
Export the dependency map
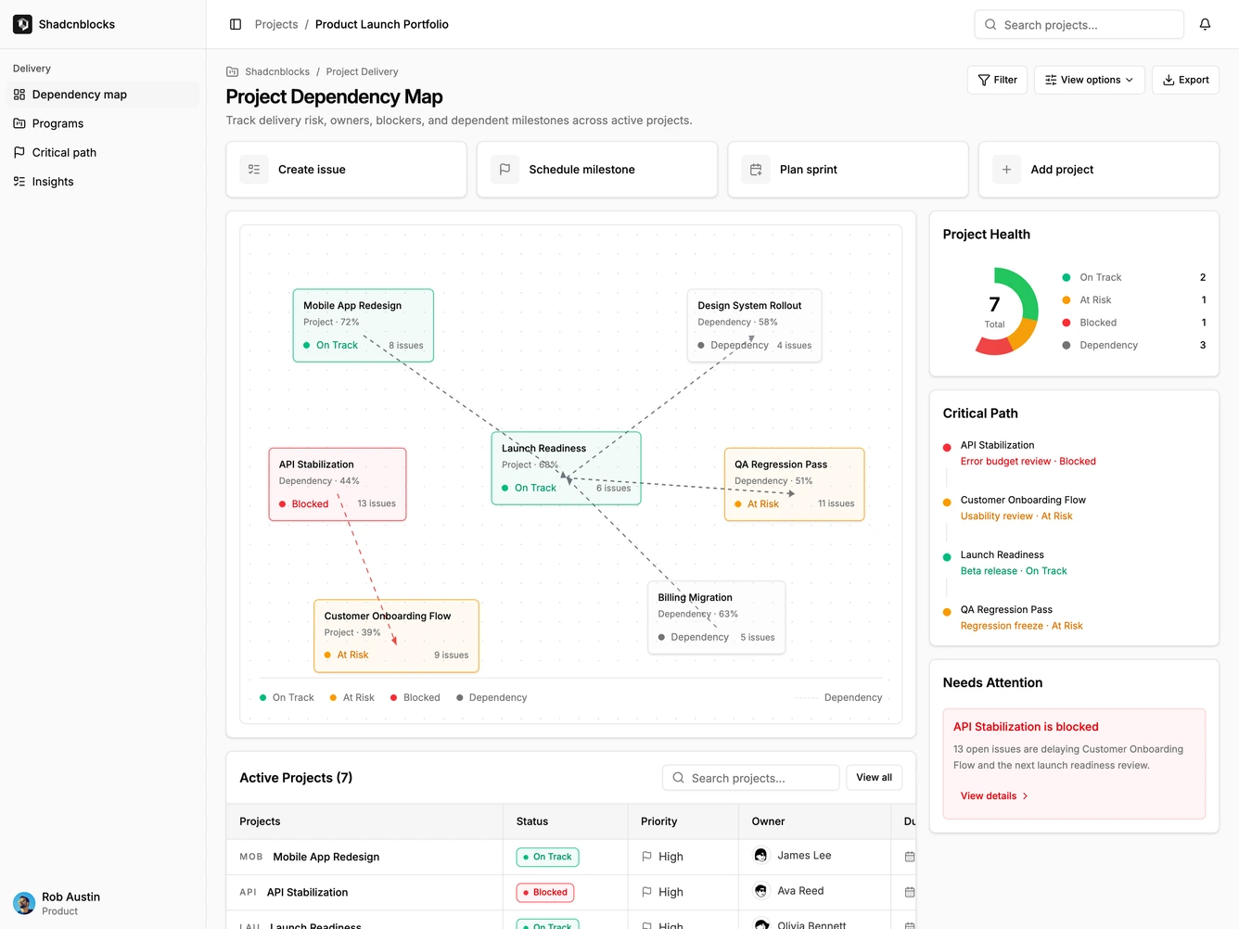1185,80
